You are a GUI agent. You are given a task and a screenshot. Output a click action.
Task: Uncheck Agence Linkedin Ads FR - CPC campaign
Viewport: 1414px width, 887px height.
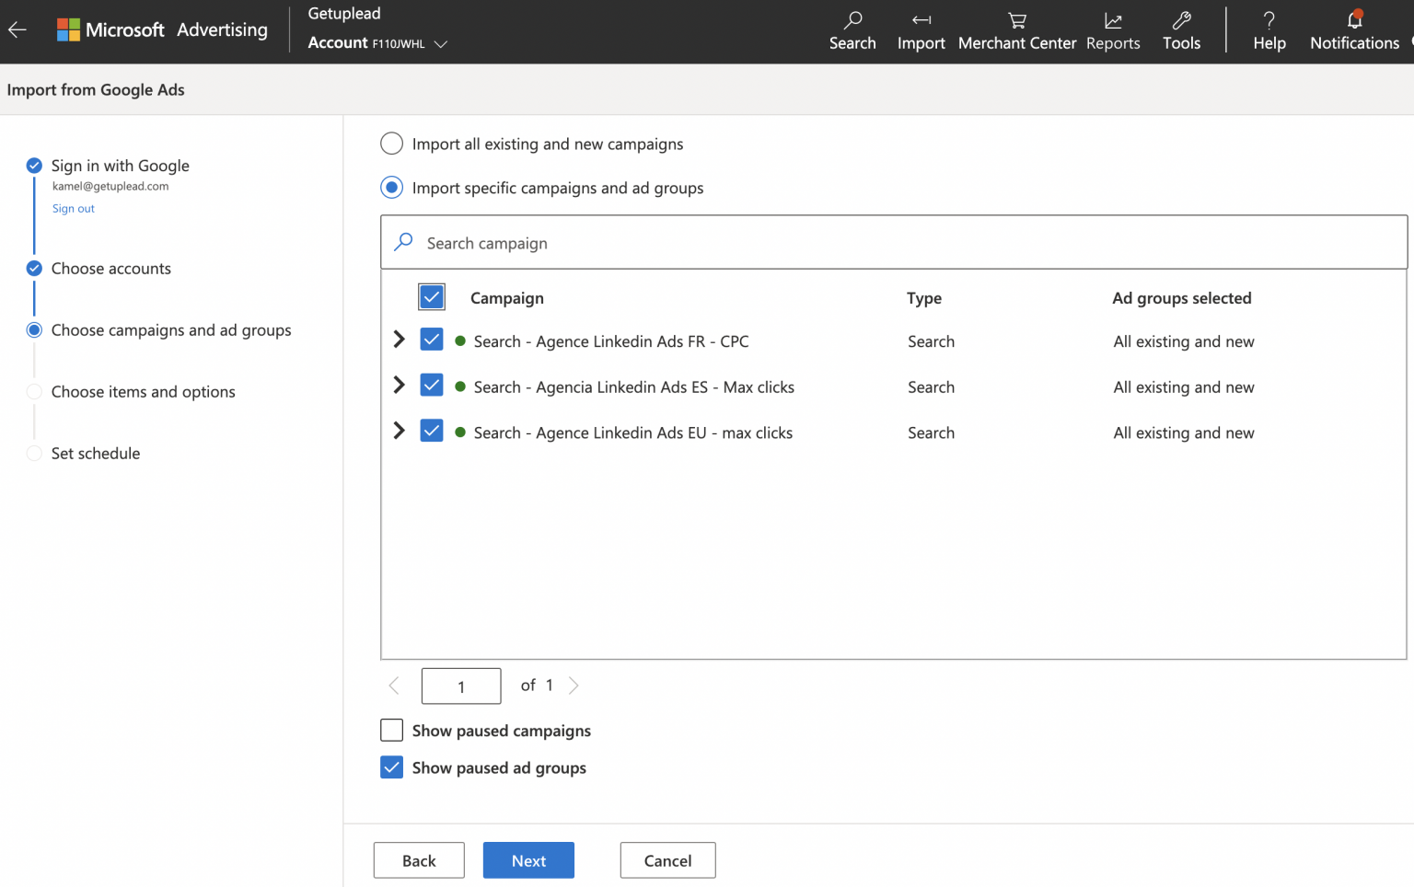point(432,340)
